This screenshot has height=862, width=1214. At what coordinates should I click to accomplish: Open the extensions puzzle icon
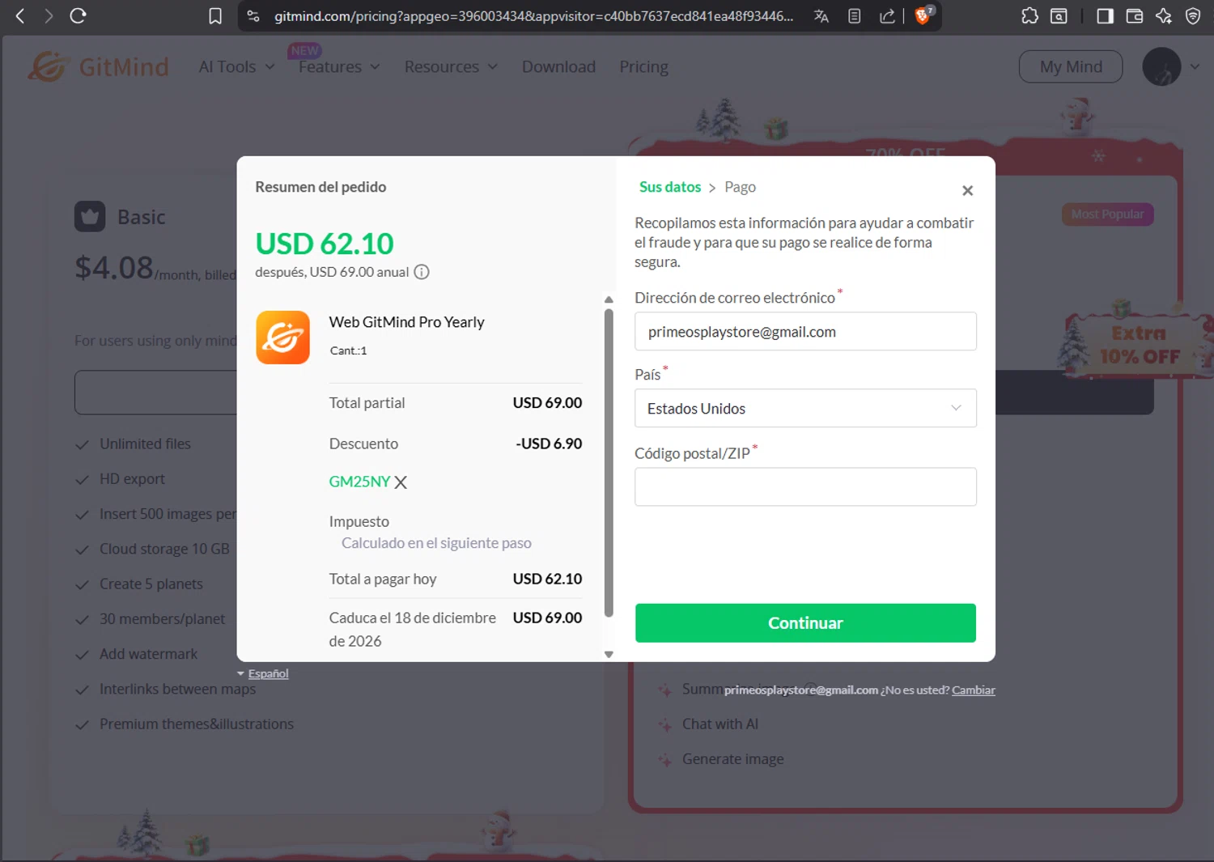(x=1029, y=15)
